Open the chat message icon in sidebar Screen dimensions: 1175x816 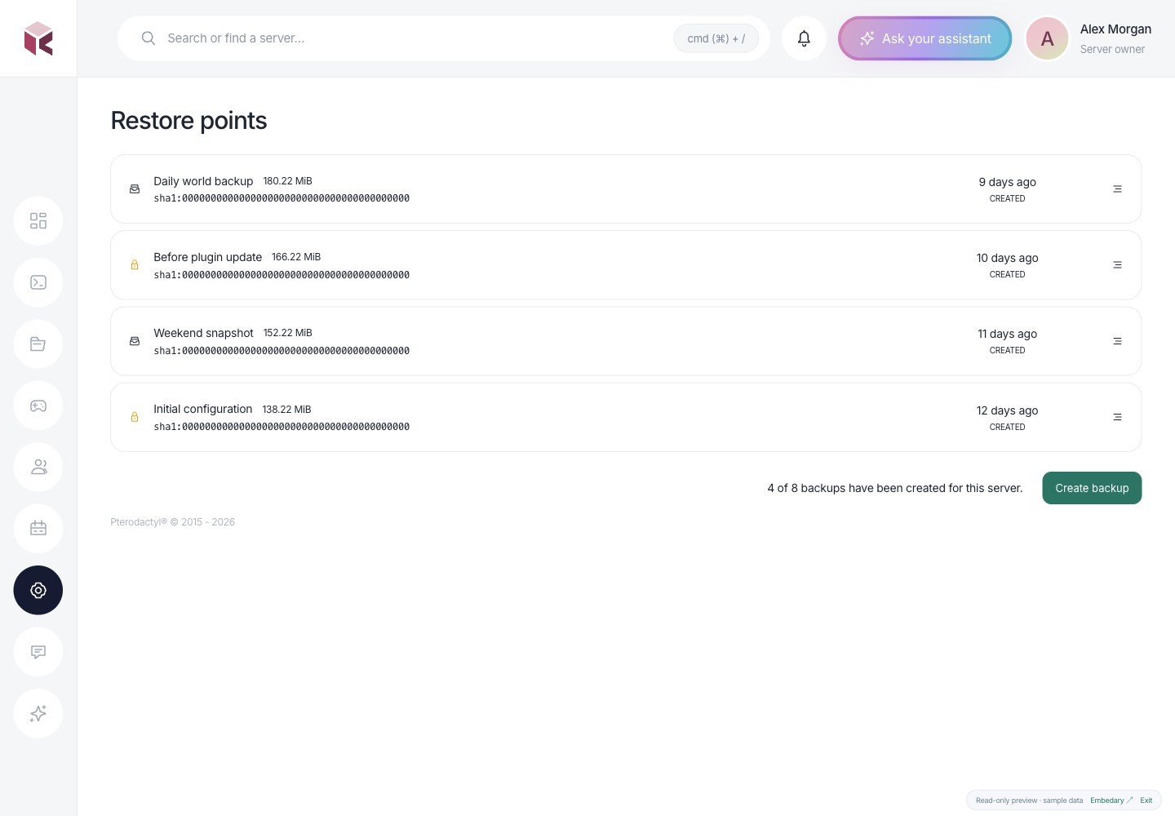38,652
